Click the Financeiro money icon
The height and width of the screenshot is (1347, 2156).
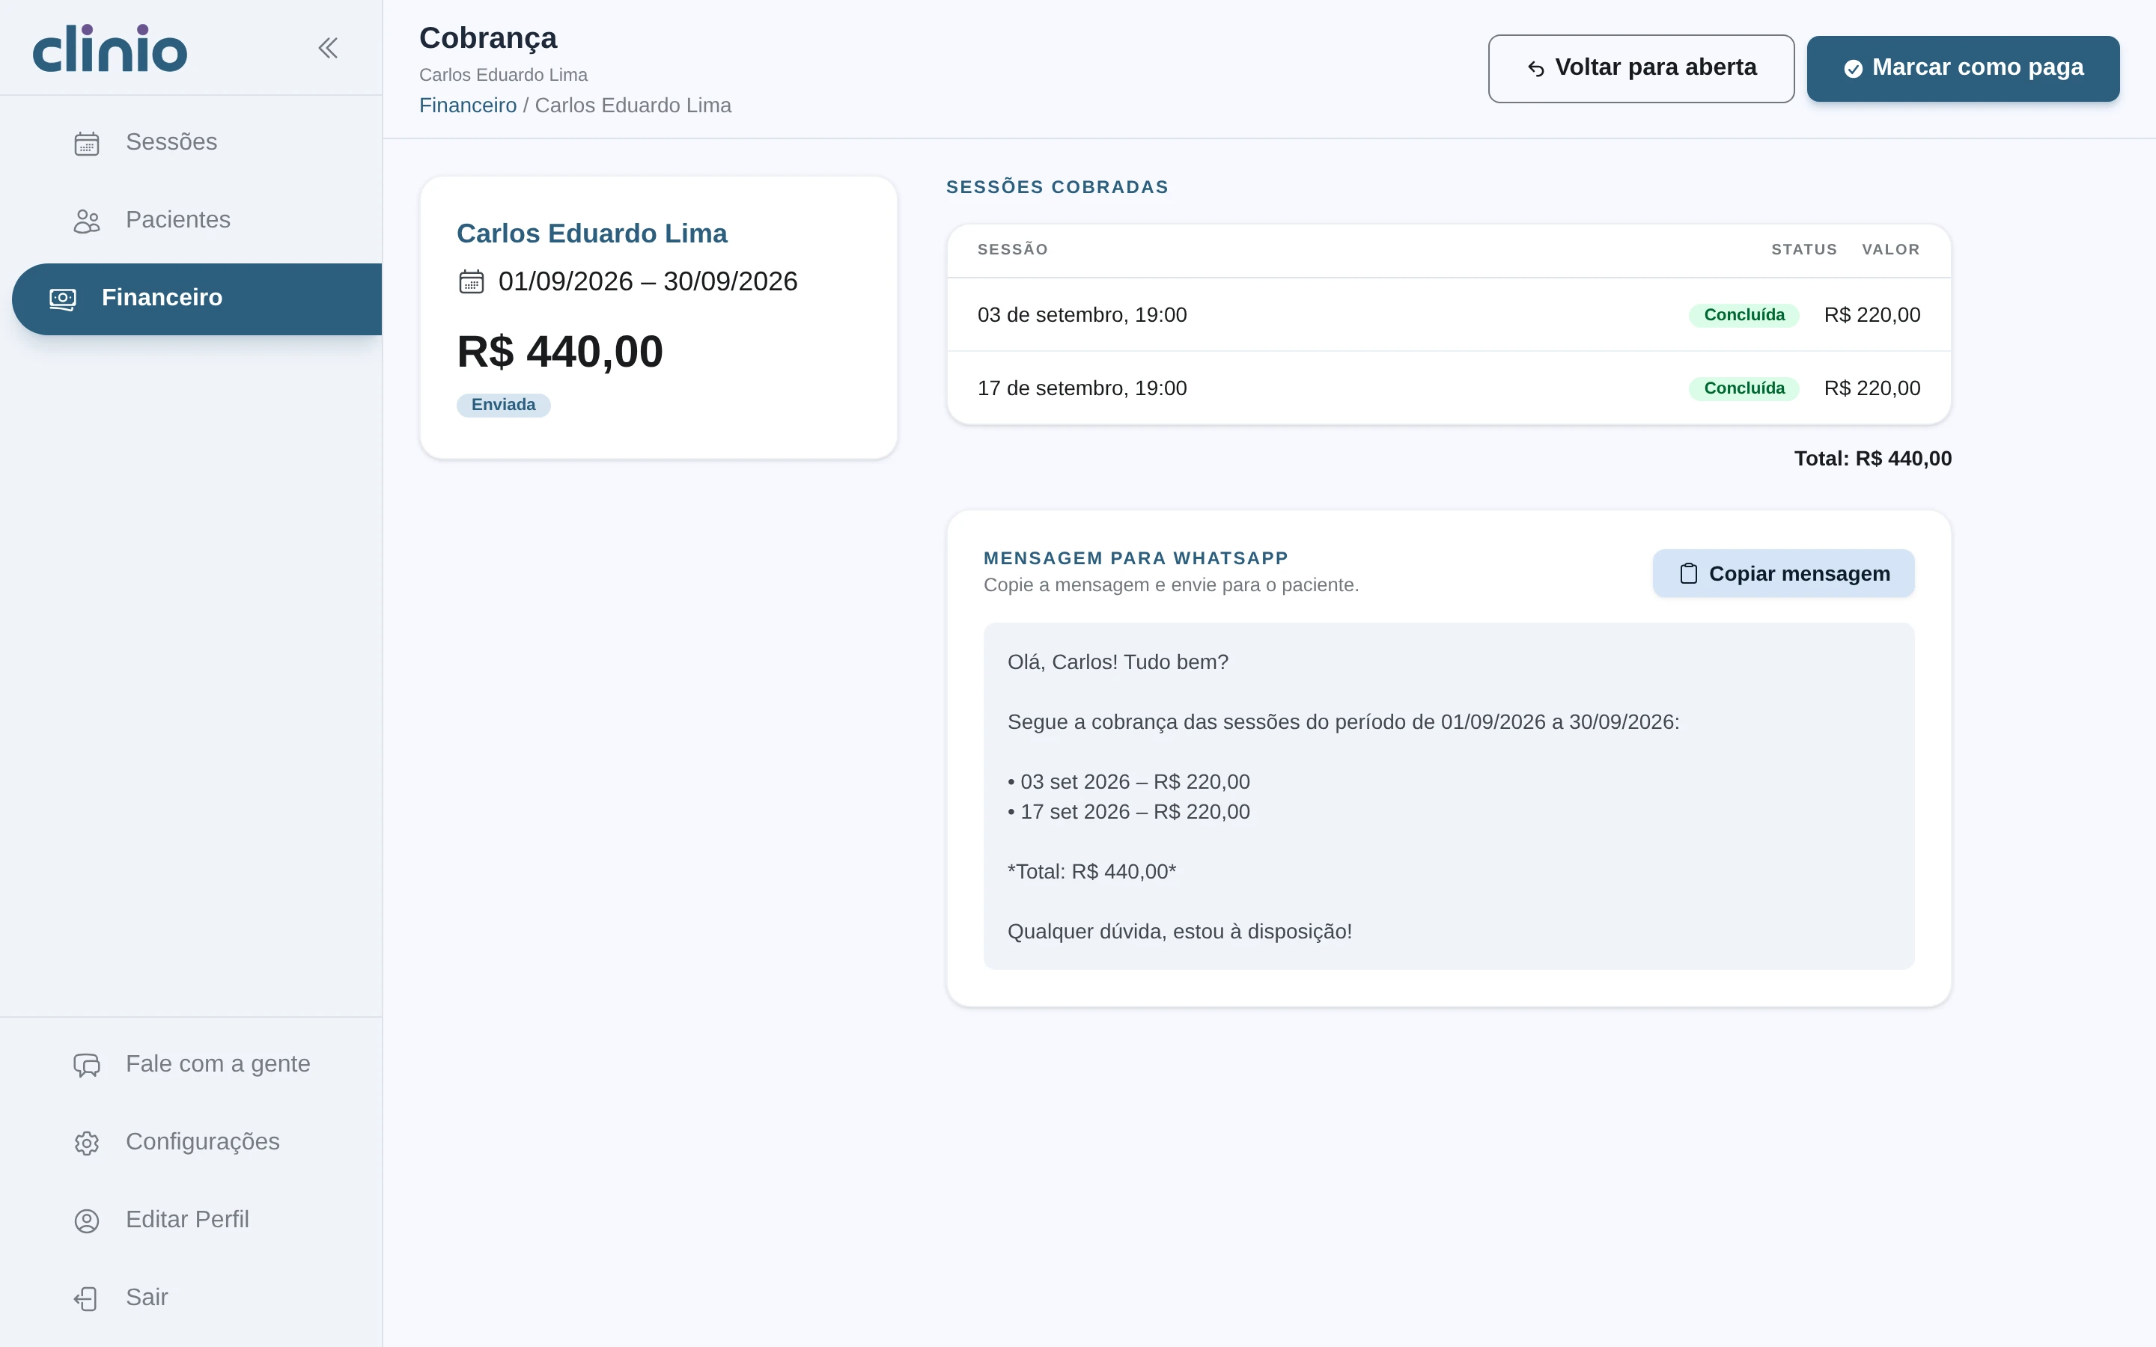[x=62, y=299]
